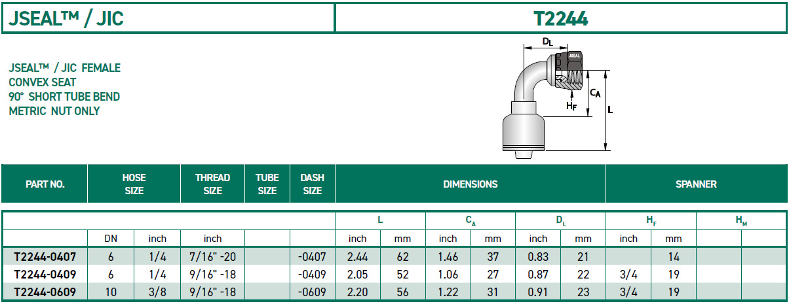Click the SPANNER header band

click(x=696, y=184)
